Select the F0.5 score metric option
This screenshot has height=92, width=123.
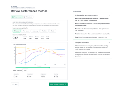(26, 31)
